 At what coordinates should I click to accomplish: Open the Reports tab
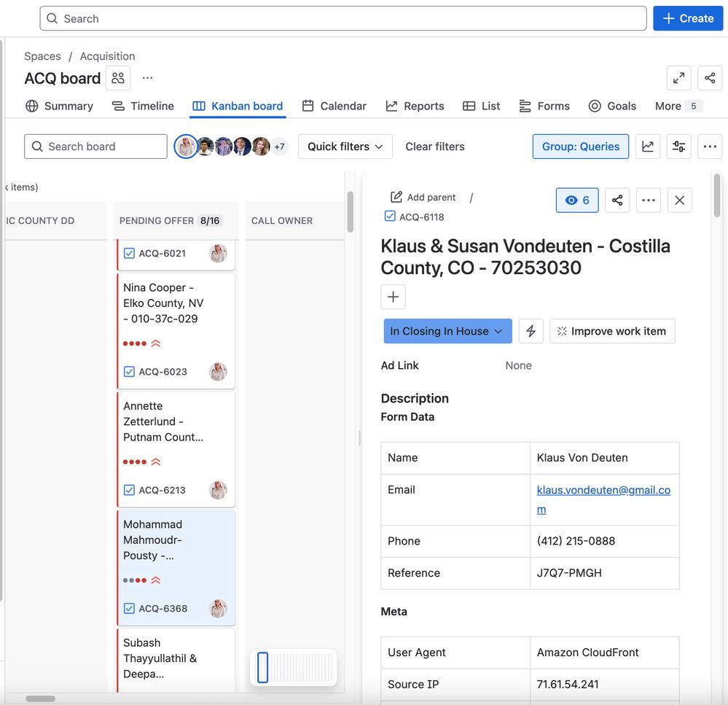pyautogui.click(x=415, y=106)
